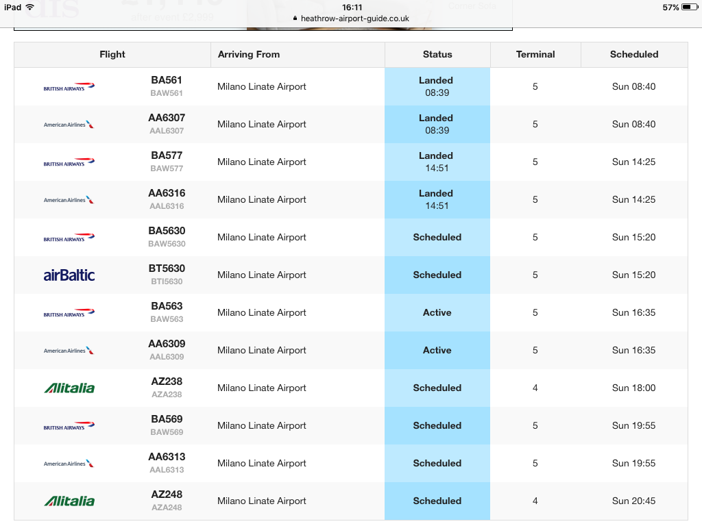Screen dimensions: 702x526
Task: Tap Sun 16:35 time for BA563
Action: click(633, 312)
